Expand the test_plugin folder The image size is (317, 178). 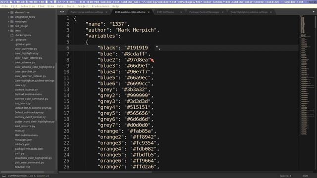coord(9,26)
